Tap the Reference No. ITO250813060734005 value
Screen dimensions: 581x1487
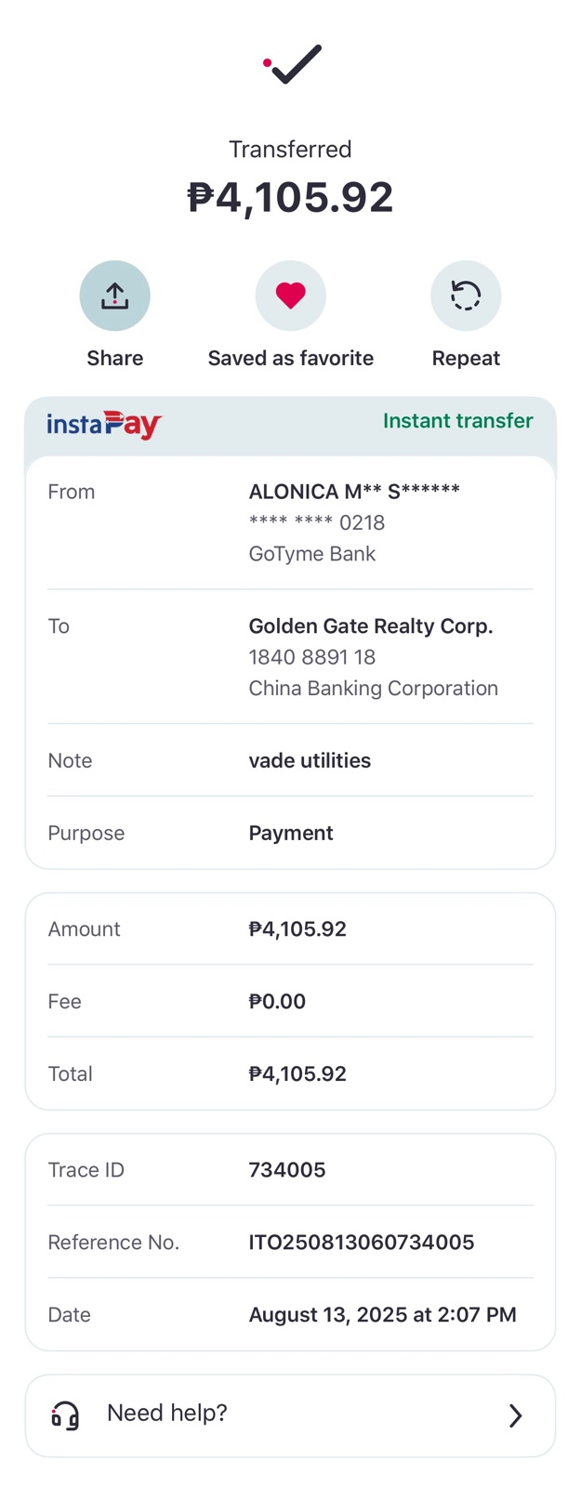[x=362, y=1242]
